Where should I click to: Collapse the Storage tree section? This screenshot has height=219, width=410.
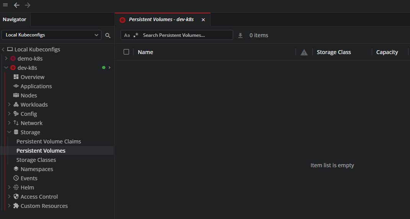coord(10,132)
